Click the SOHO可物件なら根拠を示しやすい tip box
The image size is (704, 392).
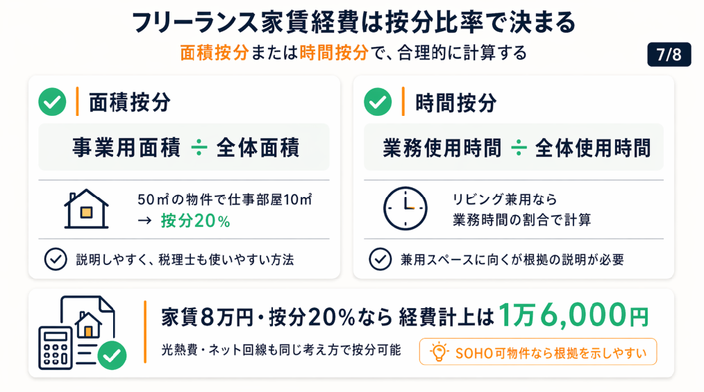537,352
